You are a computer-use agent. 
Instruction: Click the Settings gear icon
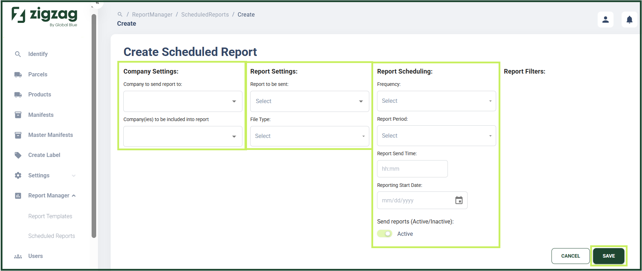coord(18,175)
